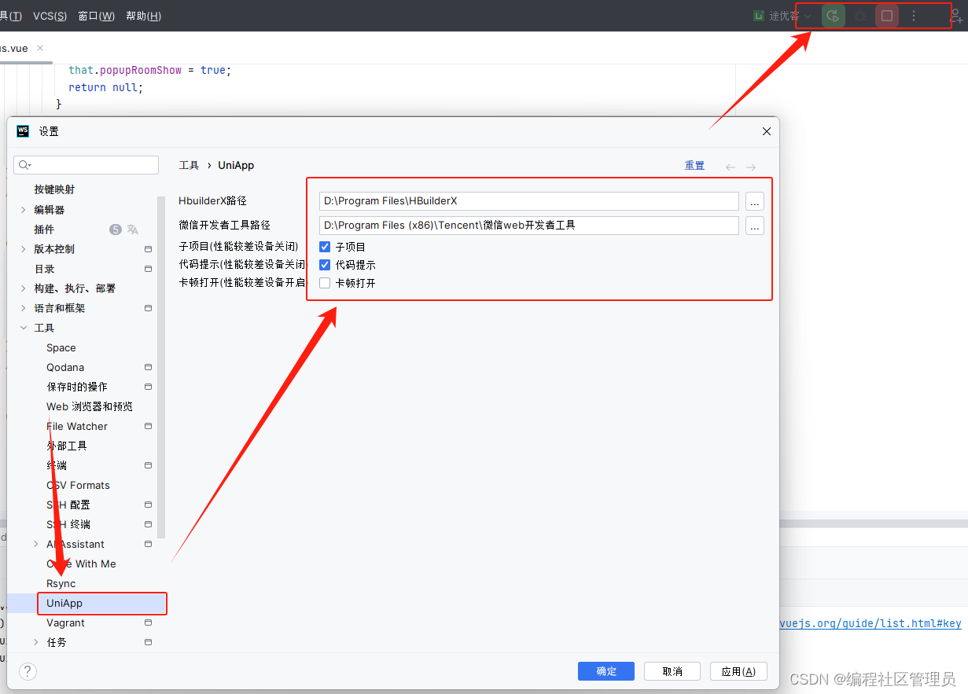Collapse the 工具 settings section
968x694 pixels.
[23, 327]
